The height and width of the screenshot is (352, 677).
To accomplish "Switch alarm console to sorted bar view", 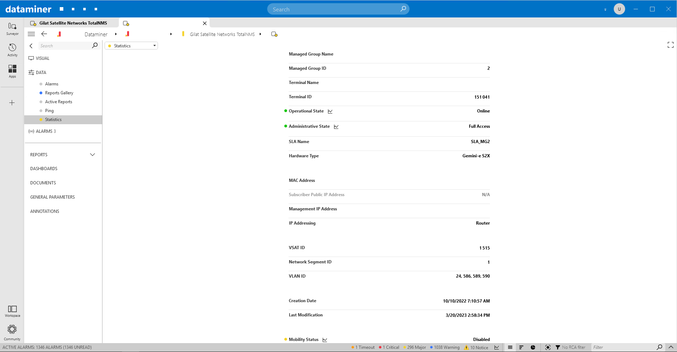I will point(521,347).
